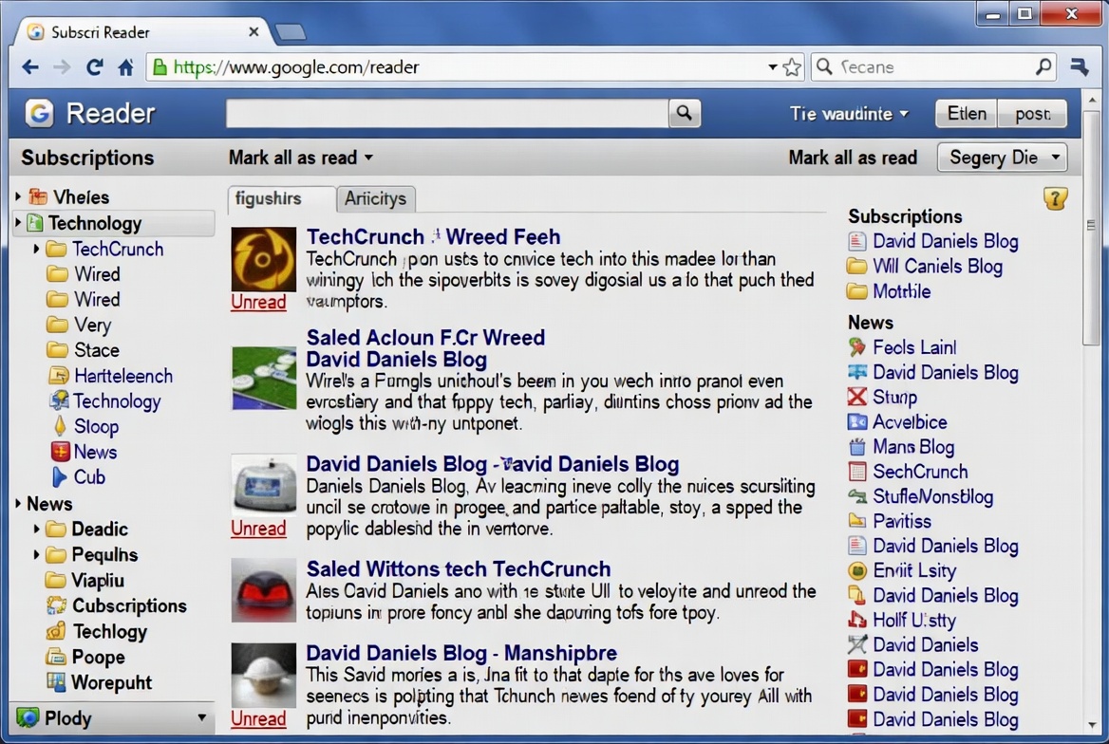This screenshot has width=1109, height=744.
Task: Go to browser Home icon
Action: pos(126,67)
